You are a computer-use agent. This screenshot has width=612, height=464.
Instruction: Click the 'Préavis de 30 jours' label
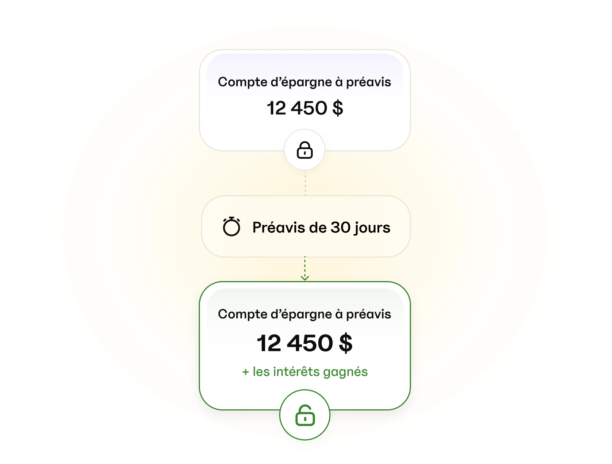[x=321, y=227]
